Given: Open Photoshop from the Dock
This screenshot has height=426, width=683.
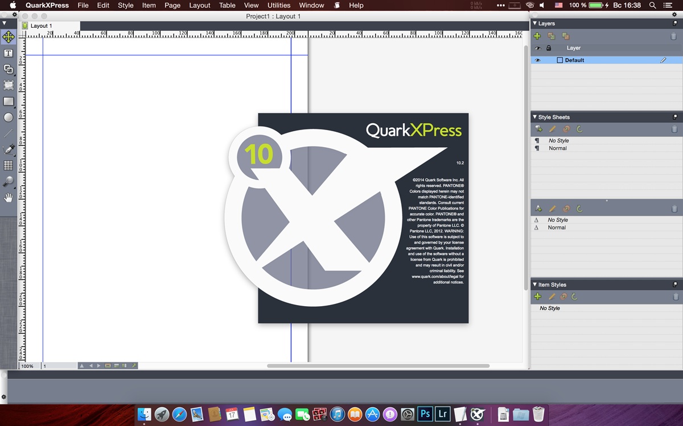Looking at the screenshot, I should (425, 414).
